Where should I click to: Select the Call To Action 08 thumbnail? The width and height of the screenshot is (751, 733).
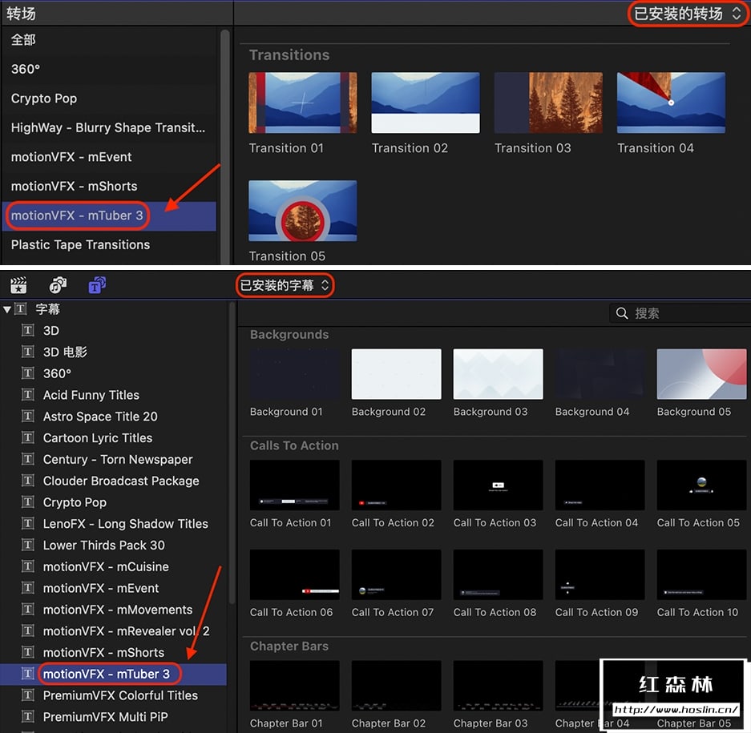(x=498, y=574)
